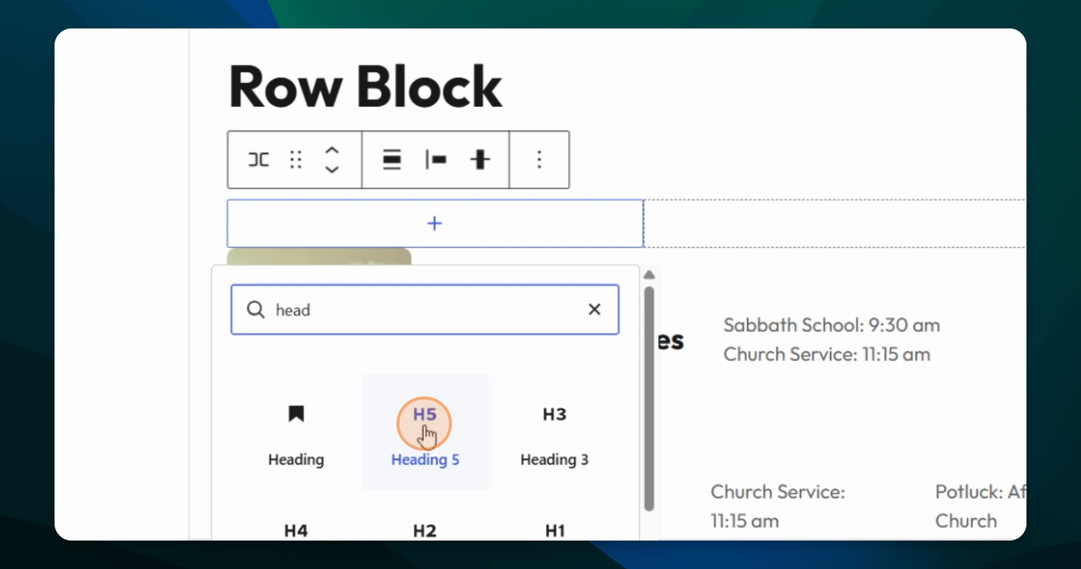Open the three-dot options menu
Viewport: 1081px width, 569px height.
pyautogui.click(x=539, y=160)
